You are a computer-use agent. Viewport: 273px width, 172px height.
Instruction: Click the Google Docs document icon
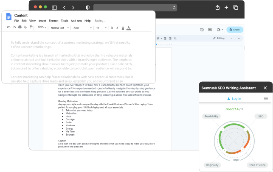point(9,17)
